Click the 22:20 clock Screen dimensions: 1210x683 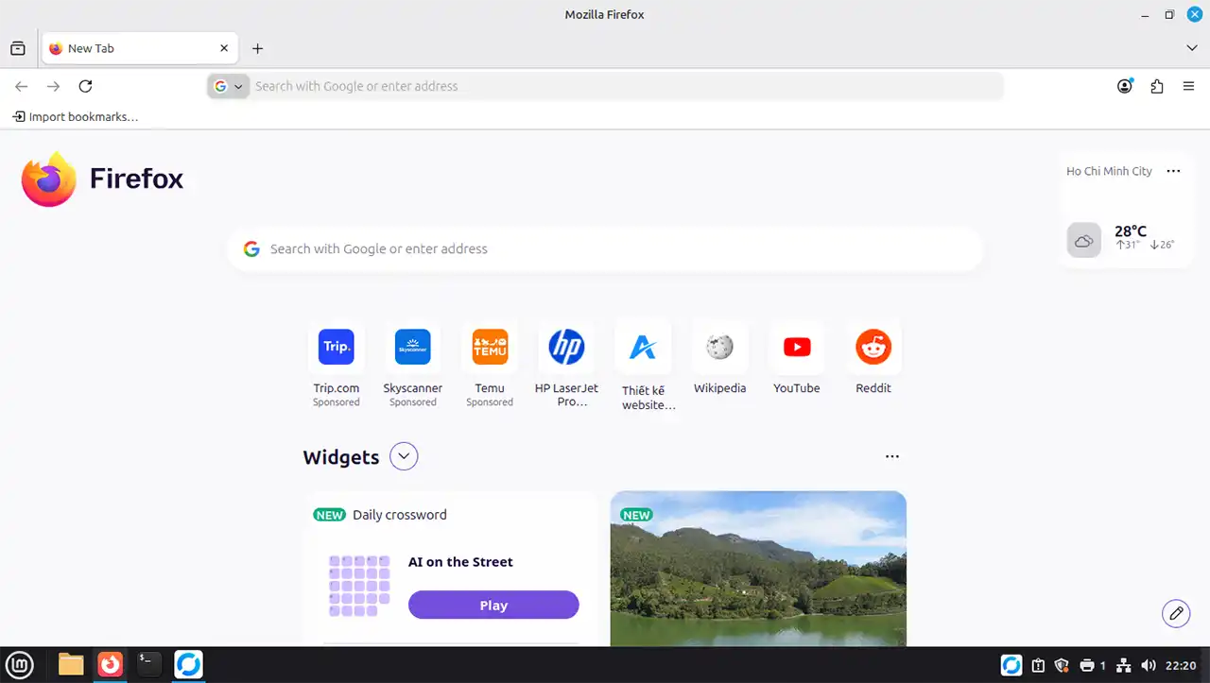pos(1182,665)
